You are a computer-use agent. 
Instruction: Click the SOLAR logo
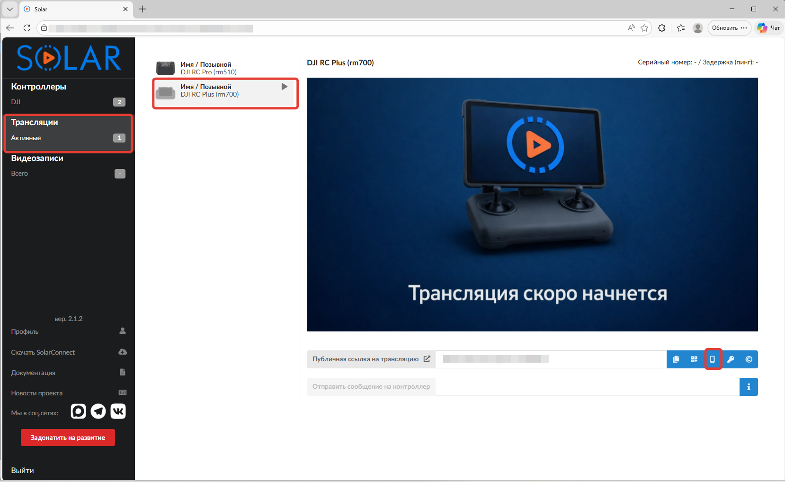point(69,58)
